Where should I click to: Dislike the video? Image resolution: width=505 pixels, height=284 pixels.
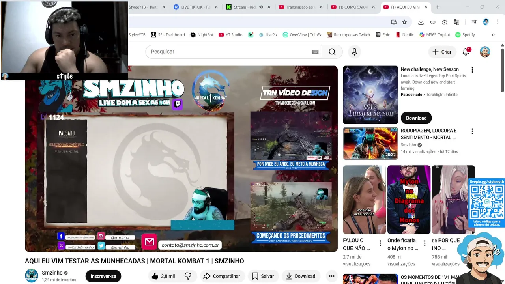(x=188, y=276)
